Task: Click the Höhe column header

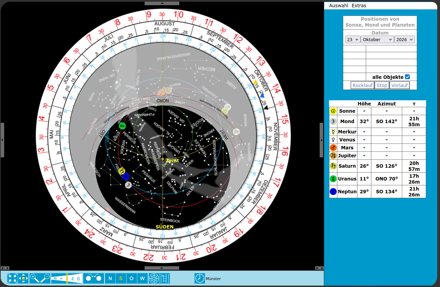Action: pyautogui.click(x=364, y=104)
